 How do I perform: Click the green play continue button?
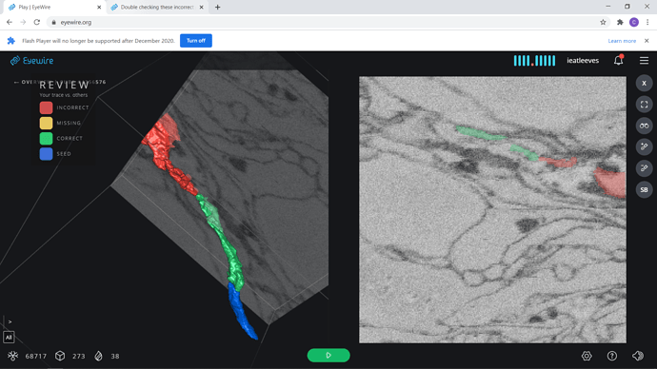(x=328, y=355)
